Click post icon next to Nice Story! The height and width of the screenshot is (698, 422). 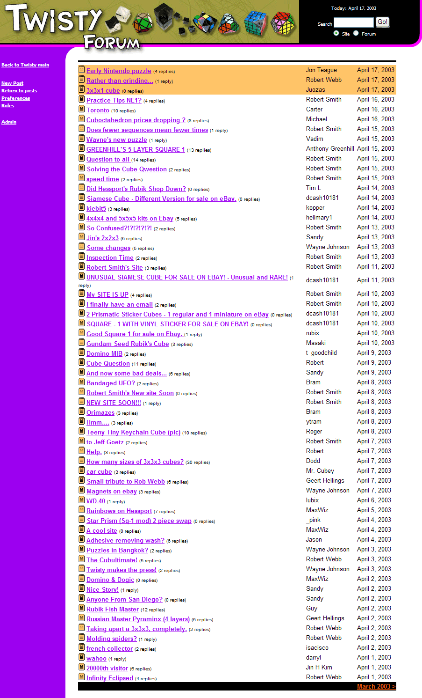coord(81,588)
